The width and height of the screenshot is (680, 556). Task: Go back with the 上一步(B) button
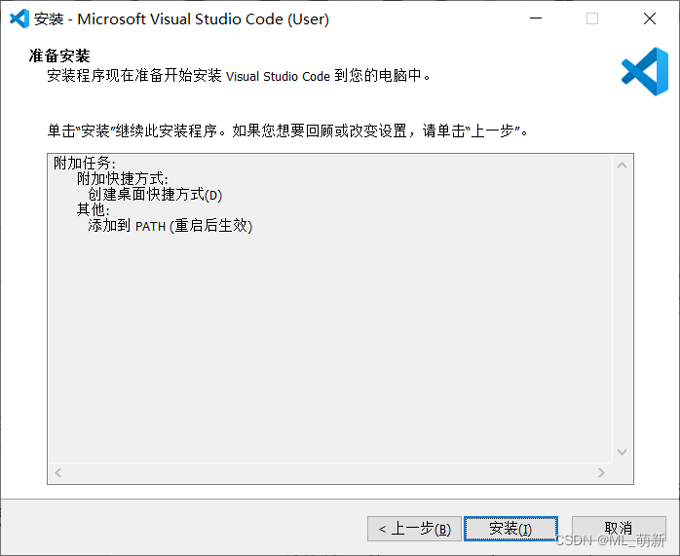(414, 529)
